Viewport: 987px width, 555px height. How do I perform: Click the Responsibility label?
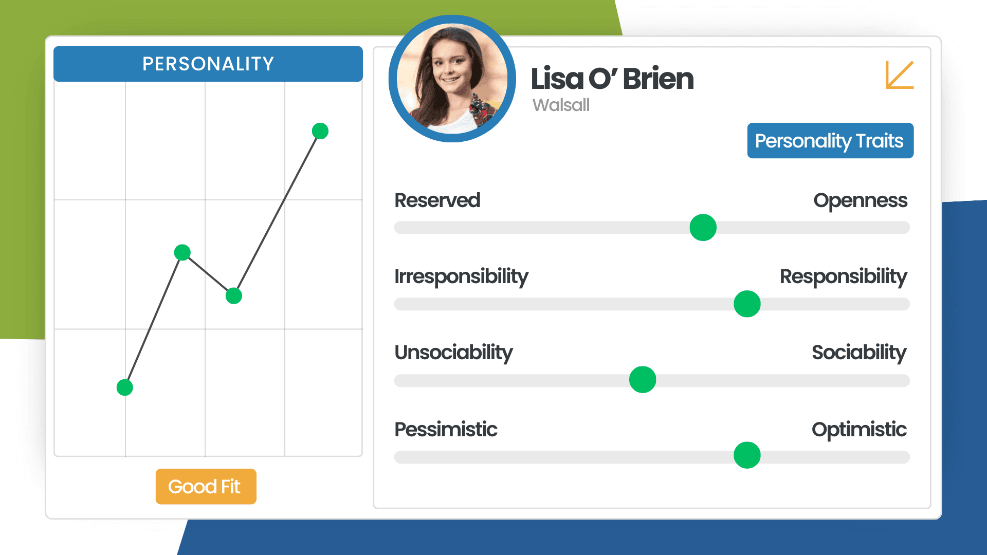(843, 276)
